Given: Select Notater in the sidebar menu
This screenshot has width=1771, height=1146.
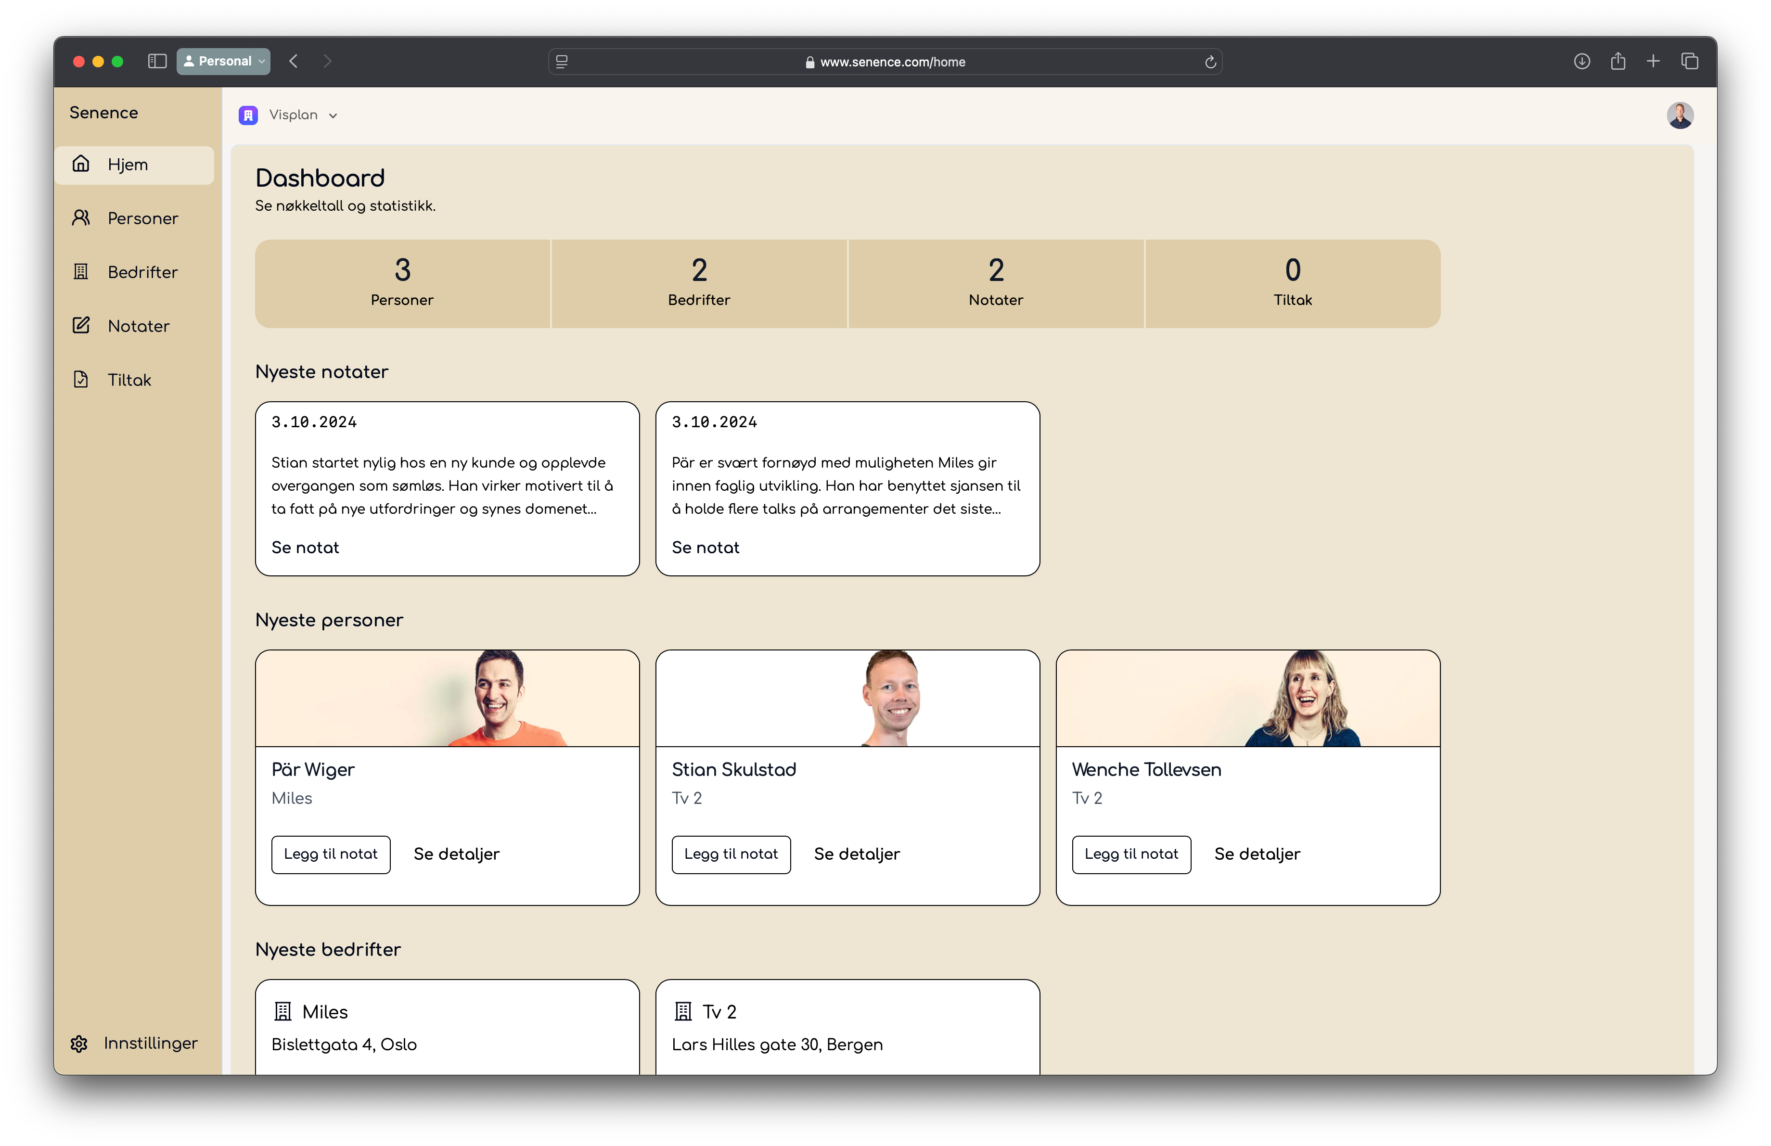Looking at the screenshot, I should (x=139, y=326).
